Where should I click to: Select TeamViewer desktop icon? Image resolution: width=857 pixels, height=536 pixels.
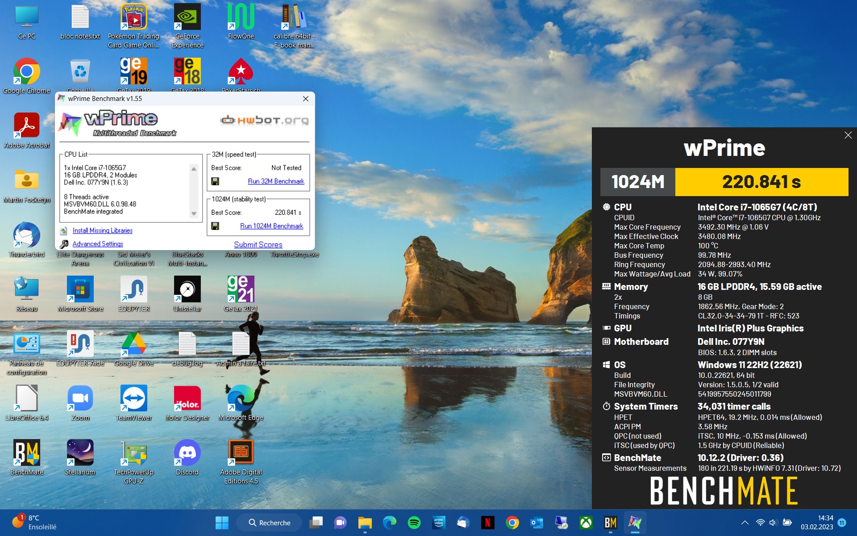[x=134, y=403]
